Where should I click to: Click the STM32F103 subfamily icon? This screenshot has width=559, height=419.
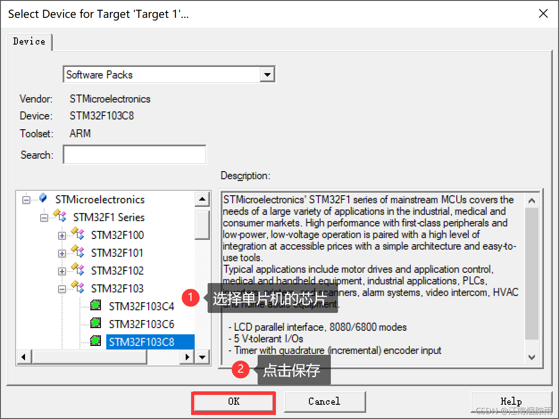point(78,288)
